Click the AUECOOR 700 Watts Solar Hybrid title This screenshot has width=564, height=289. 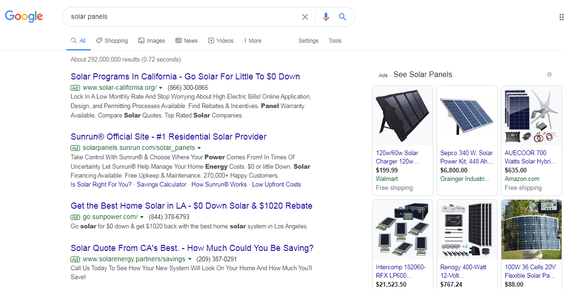click(x=531, y=157)
